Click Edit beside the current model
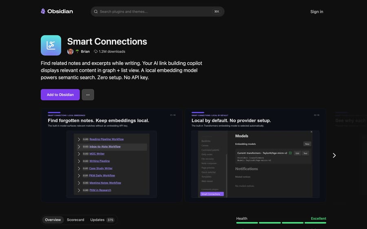 [297, 153]
